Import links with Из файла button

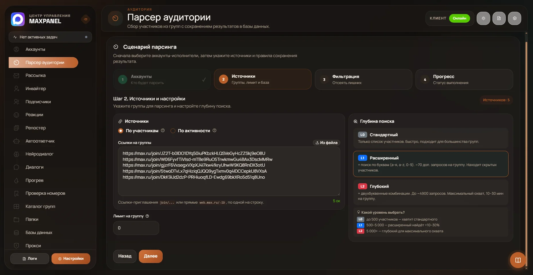click(x=326, y=143)
